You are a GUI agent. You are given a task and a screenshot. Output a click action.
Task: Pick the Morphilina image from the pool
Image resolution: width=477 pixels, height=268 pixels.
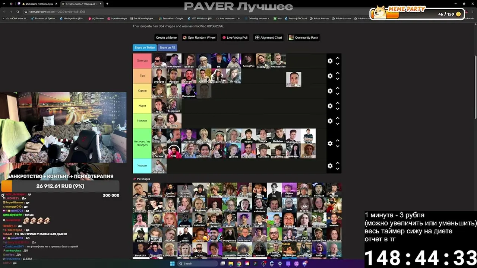point(230,235)
